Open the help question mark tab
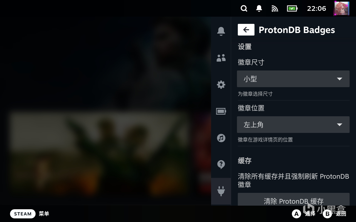The image size is (356, 222). [x=221, y=165]
